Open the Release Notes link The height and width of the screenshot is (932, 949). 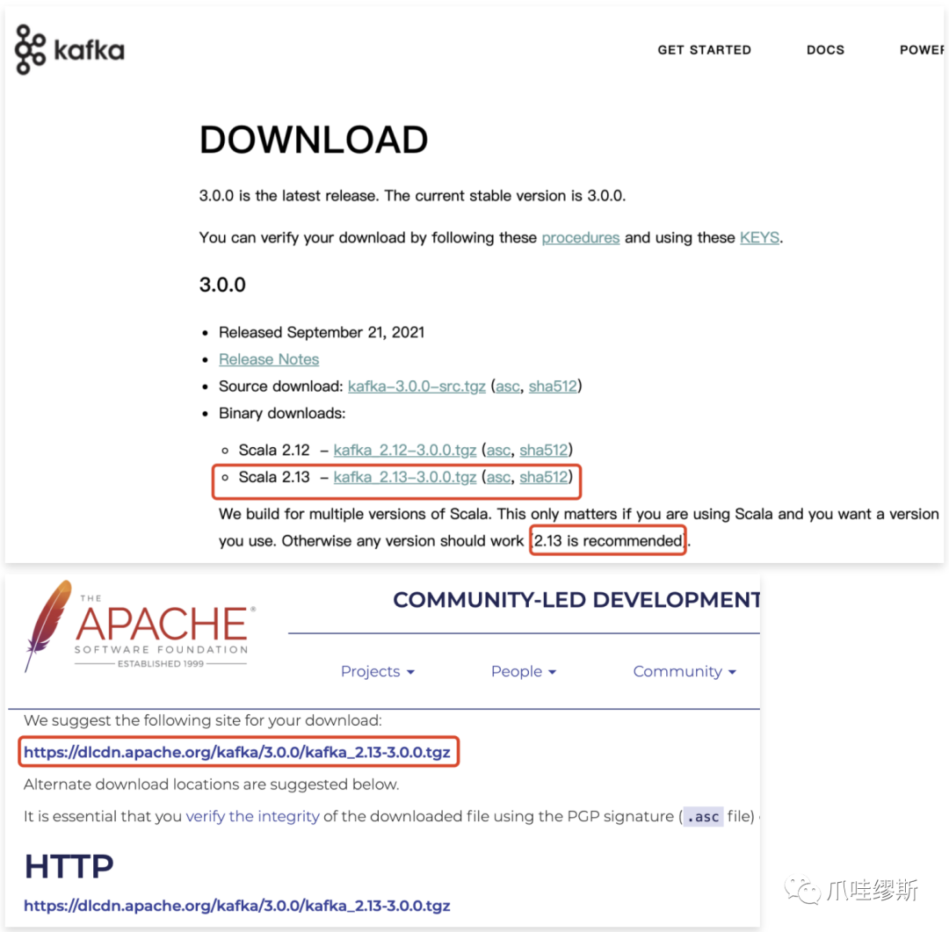point(269,359)
